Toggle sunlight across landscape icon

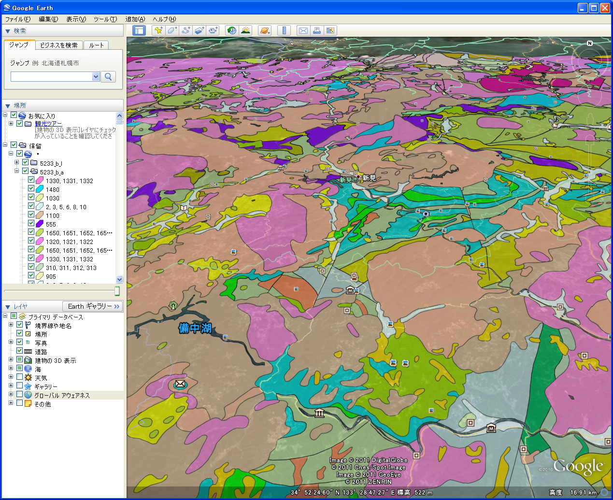(246, 30)
